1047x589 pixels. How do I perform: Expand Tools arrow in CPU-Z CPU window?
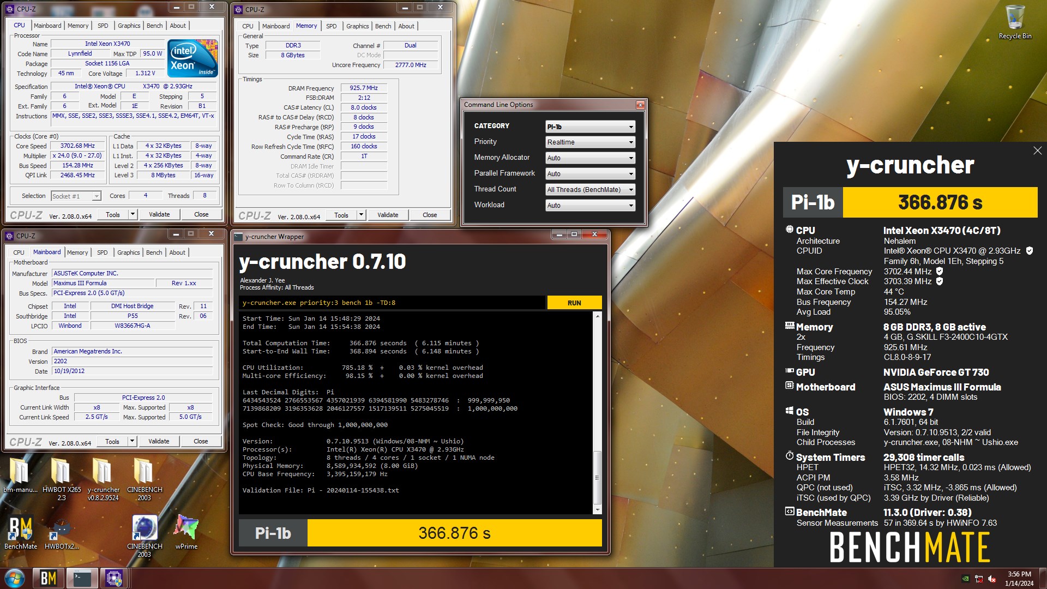133,214
